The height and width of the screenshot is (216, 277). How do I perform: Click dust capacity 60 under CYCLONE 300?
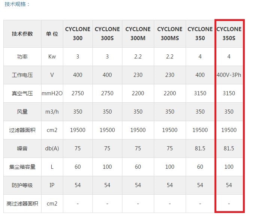pyautogui.click(x=78, y=167)
